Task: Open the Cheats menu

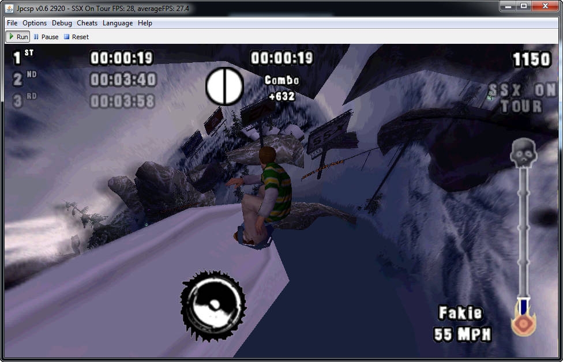Action: [87, 23]
